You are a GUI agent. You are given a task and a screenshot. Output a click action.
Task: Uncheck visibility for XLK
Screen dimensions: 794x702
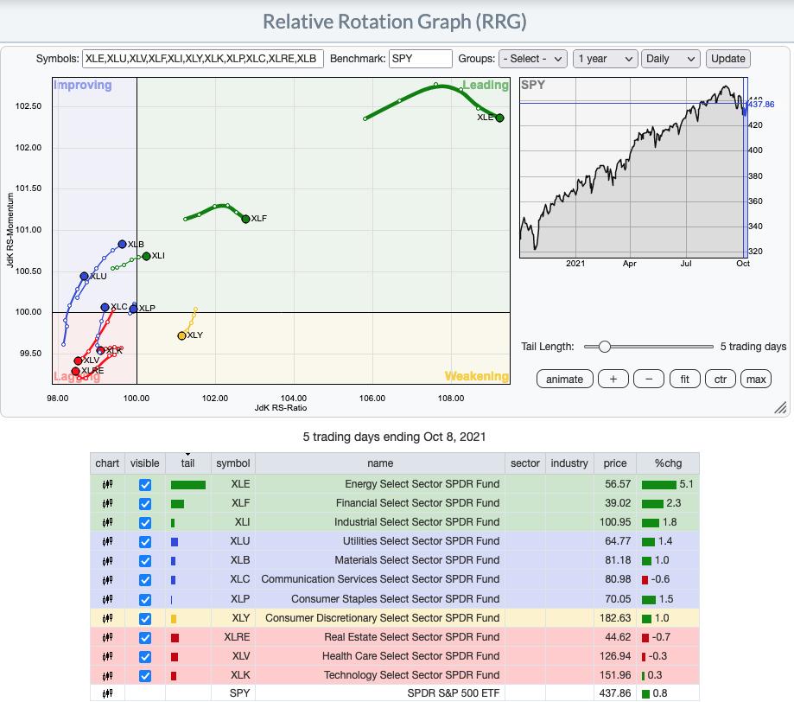point(145,676)
